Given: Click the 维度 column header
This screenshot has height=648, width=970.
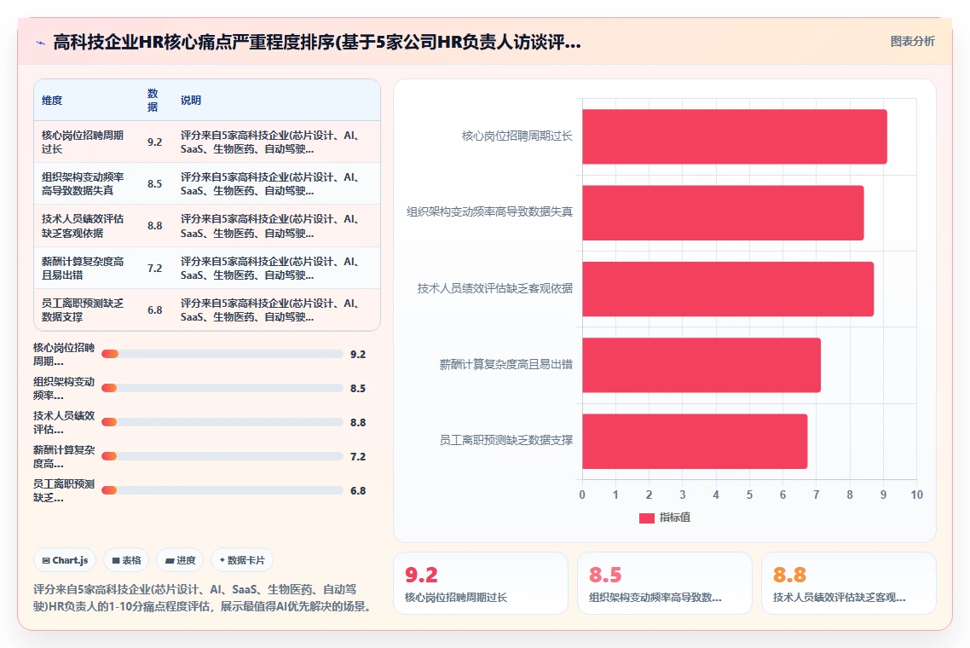Looking at the screenshot, I should click(x=52, y=101).
